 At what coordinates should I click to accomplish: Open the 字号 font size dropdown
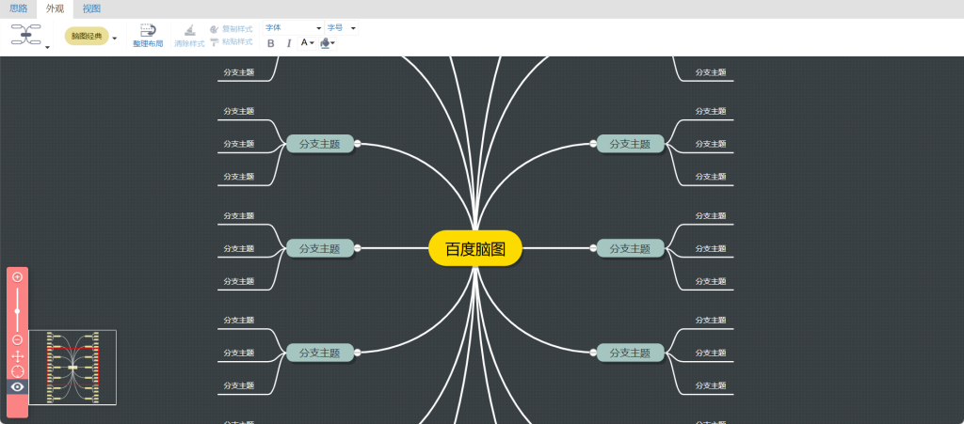point(341,27)
